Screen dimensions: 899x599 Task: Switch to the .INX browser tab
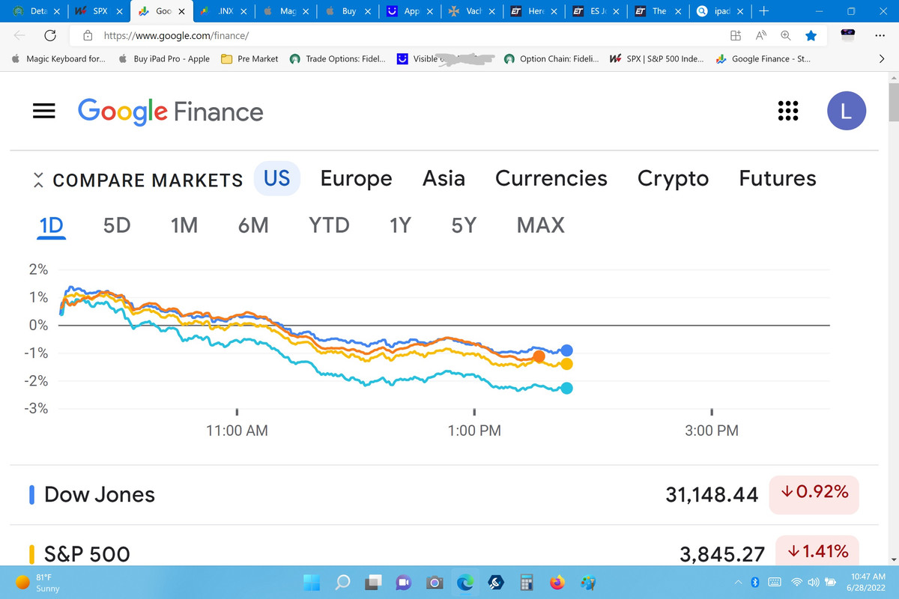(223, 11)
